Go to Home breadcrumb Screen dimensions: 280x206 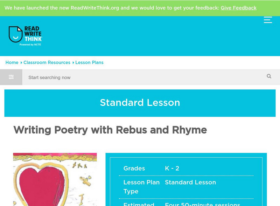click(x=12, y=62)
